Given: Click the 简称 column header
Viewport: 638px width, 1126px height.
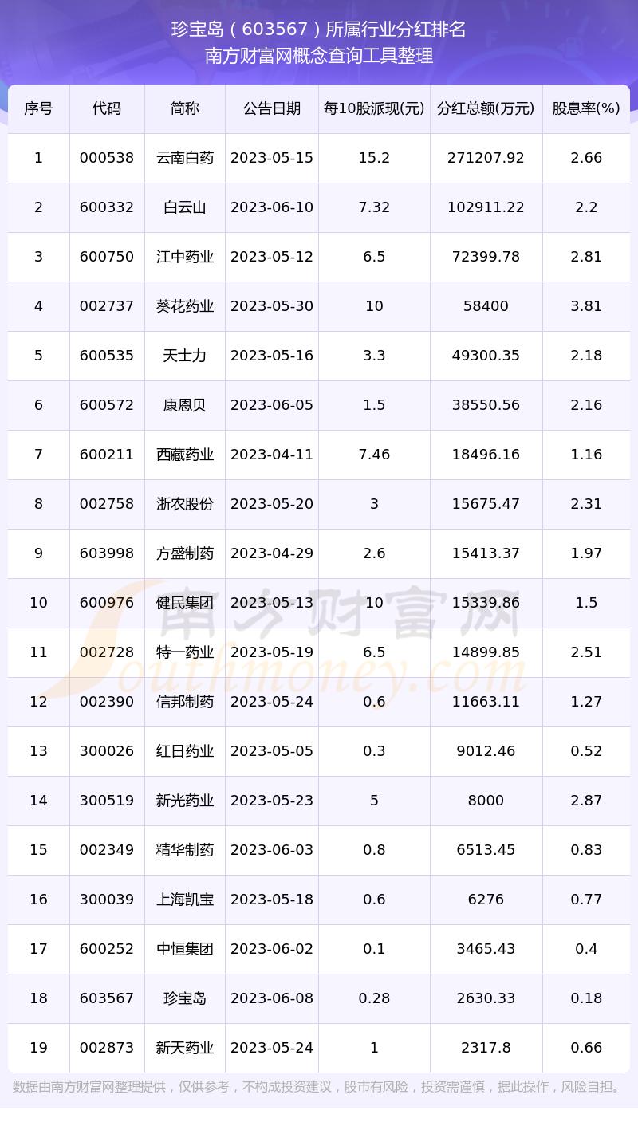Looking at the screenshot, I should pos(185,108).
